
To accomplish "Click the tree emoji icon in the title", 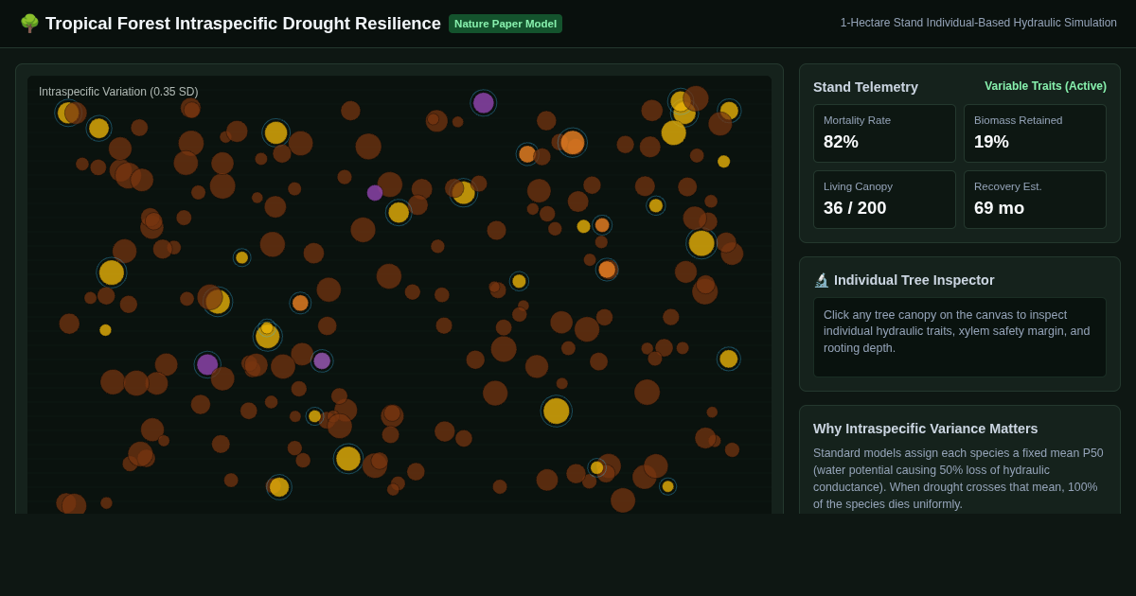I will (x=29, y=24).
